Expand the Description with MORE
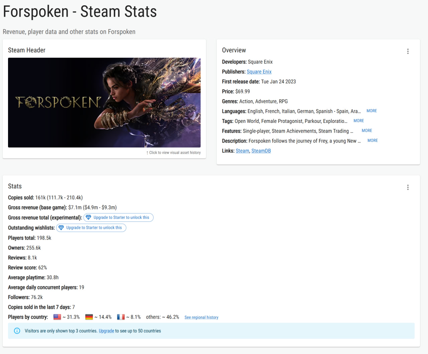The image size is (428, 354). [x=372, y=141]
